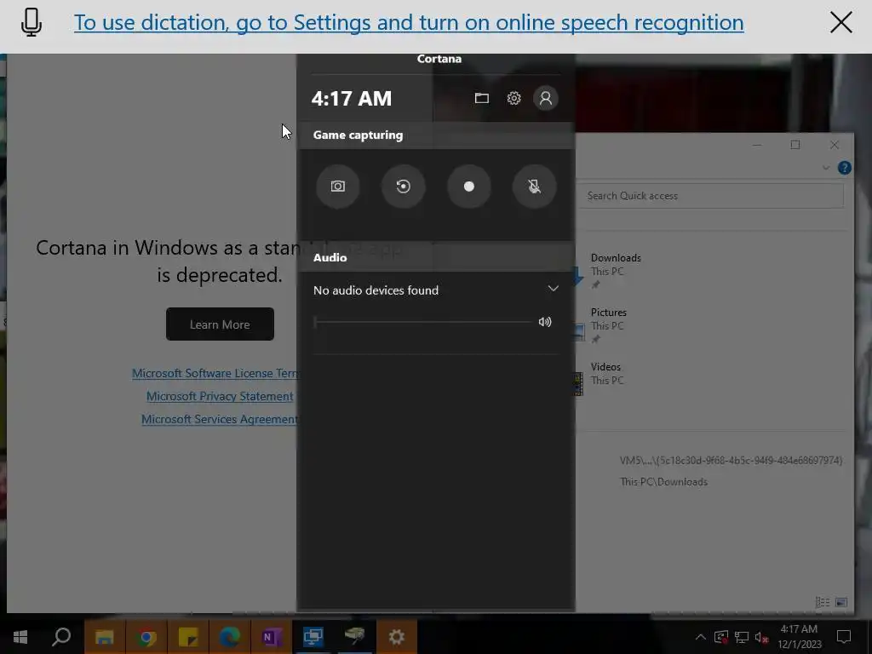The height and width of the screenshot is (654, 872).
Task: Select the This PC\Downloads recent file path
Action: point(663,482)
